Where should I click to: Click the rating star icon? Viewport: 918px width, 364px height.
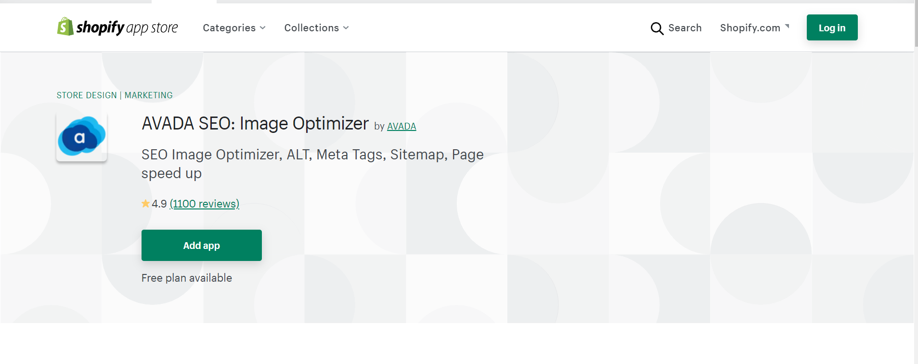coord(145,204)
